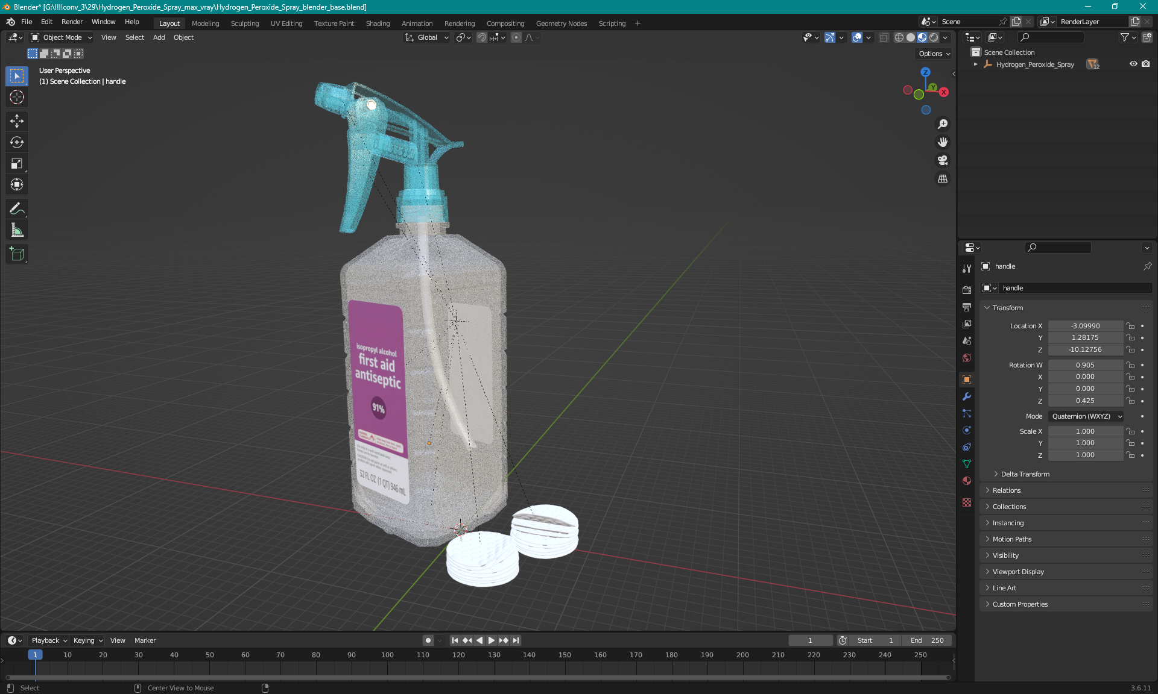Toggle camera view in viewport
Screen dimensions: 1158x694
pyautogui.click(x=943, y=160)
